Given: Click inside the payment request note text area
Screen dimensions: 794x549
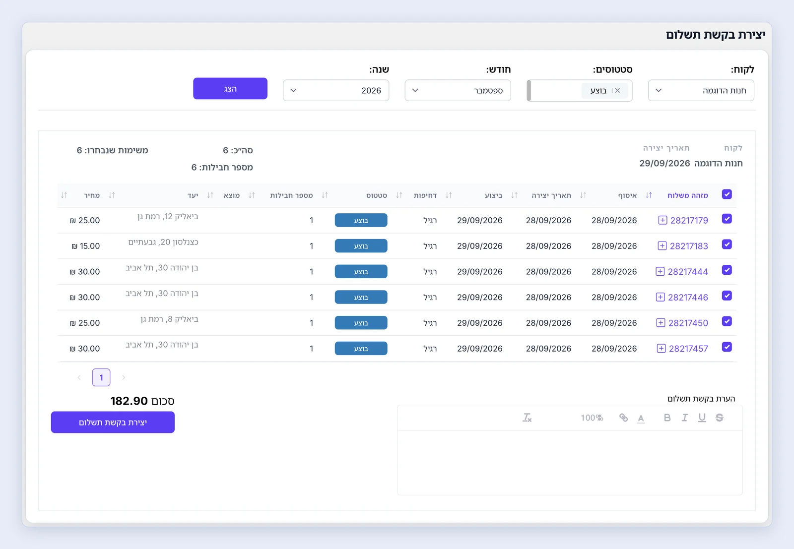Looking at the screenshot, I should coord(570,462).
